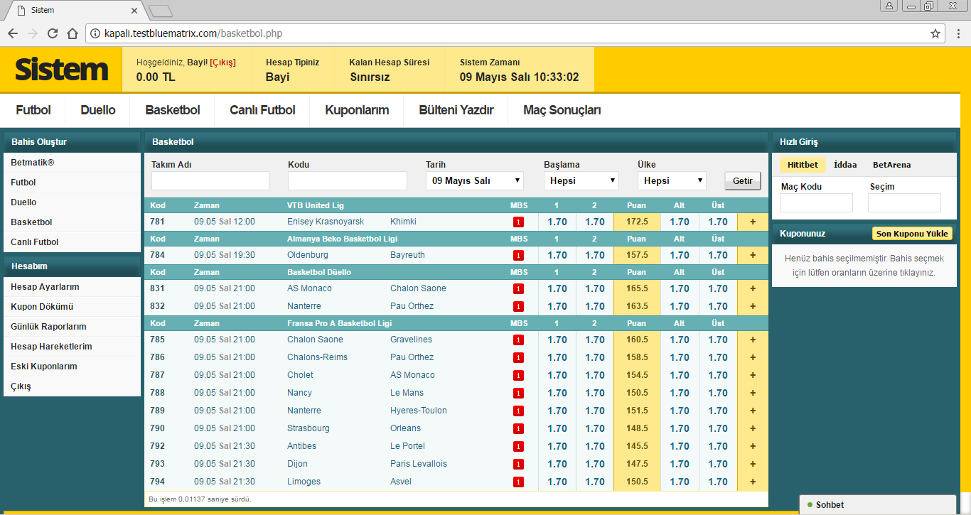
Task: Select the İddaa quick entry tab
Action: pyautogui.click(x=845, y=165)
